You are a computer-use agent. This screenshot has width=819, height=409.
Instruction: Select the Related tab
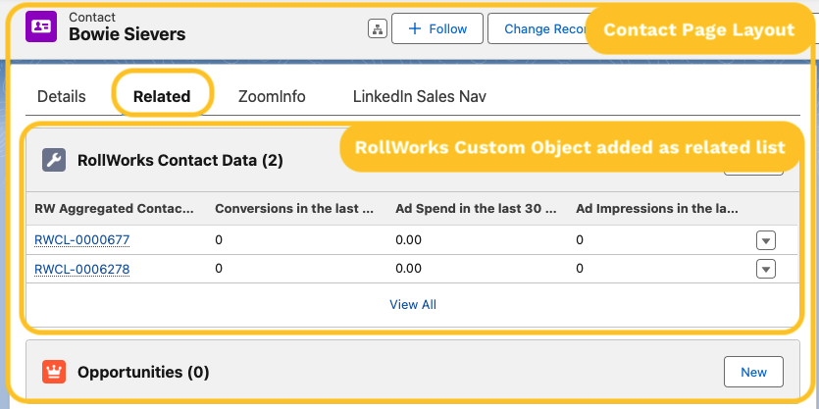pyautogui.click(x=162, y=96)
